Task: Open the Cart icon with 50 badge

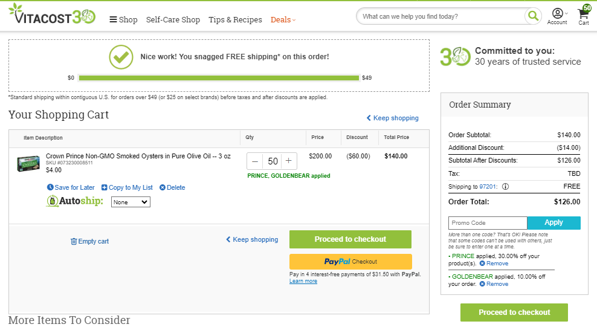Action: click(x=584, y=14)
